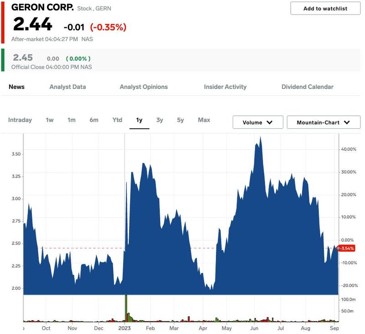
Task: Click the (-0.35%) change value
Action: click(x=108, y=27)
